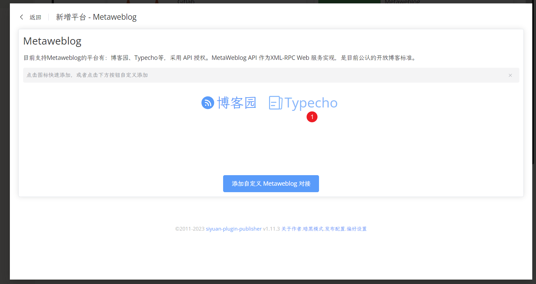This screenshot has width=536, height=284.
Task: Click the page title 新增平台 - Metaweblog
Action: (x=96, y=17)
